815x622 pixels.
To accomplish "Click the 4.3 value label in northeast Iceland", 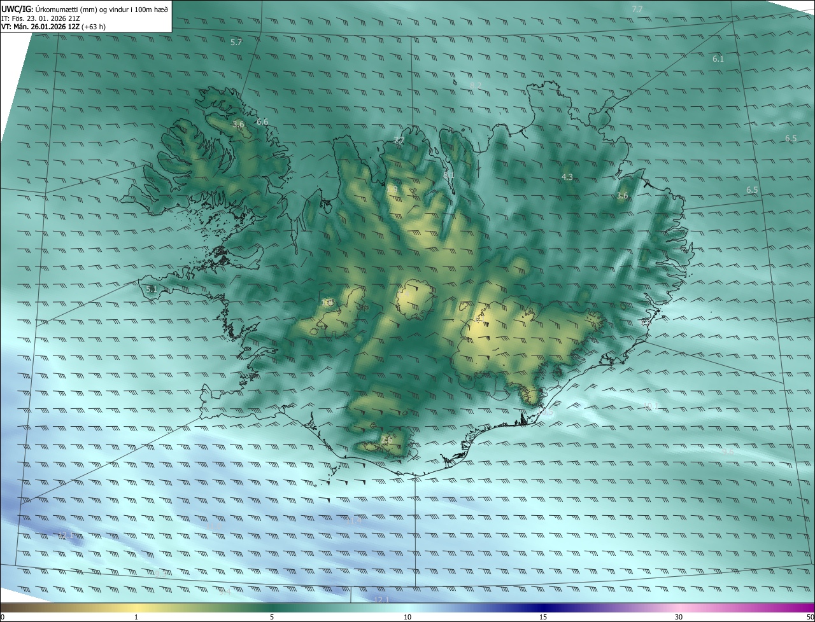I will click(x=567, y=177).
